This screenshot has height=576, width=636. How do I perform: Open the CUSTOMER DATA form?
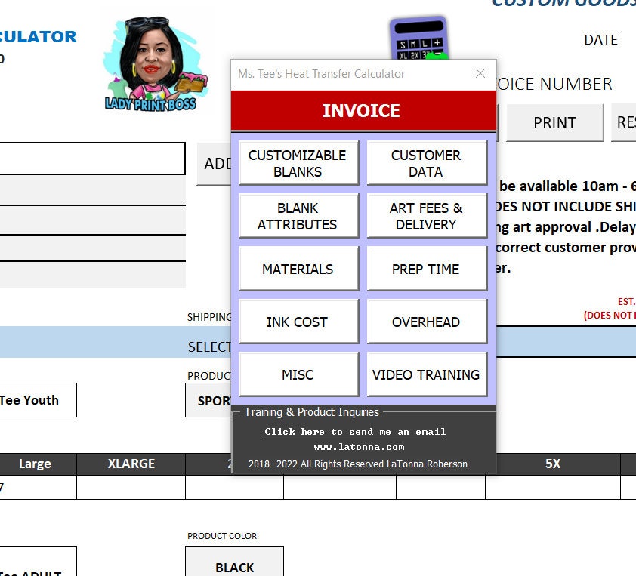pyautogui.click(x=426, y=162)
